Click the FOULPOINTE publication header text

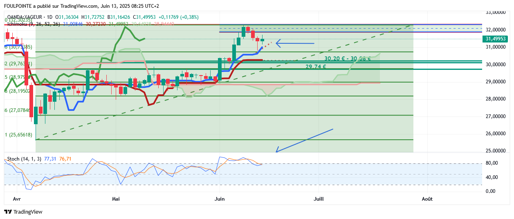click(81, 6)
